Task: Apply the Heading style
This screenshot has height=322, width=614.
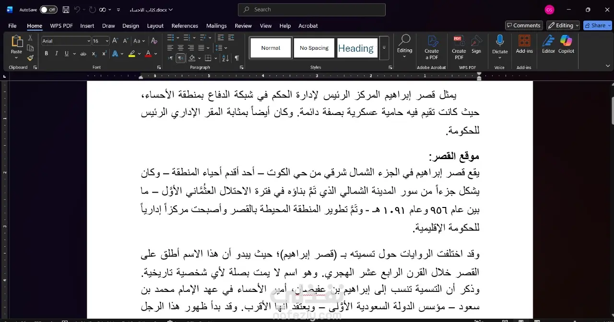Action: tap(357, 48)
